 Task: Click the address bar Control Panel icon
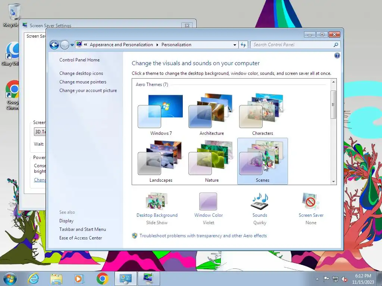tap(79, 45)
